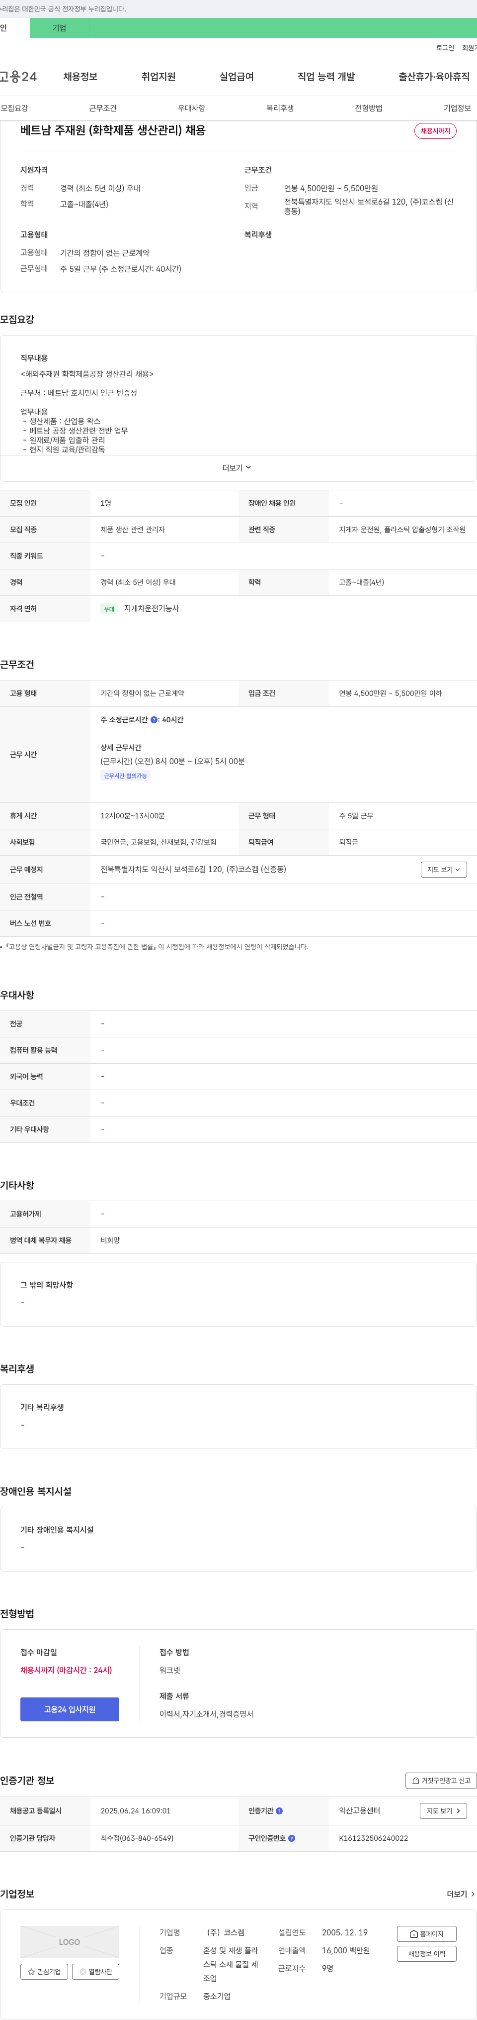
Task: Block the company with 열람차단
Action: (95, 1971)
